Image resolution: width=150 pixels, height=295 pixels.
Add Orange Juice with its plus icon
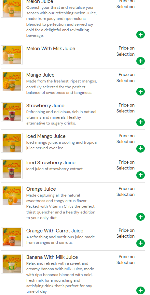(x=141, y=217)
